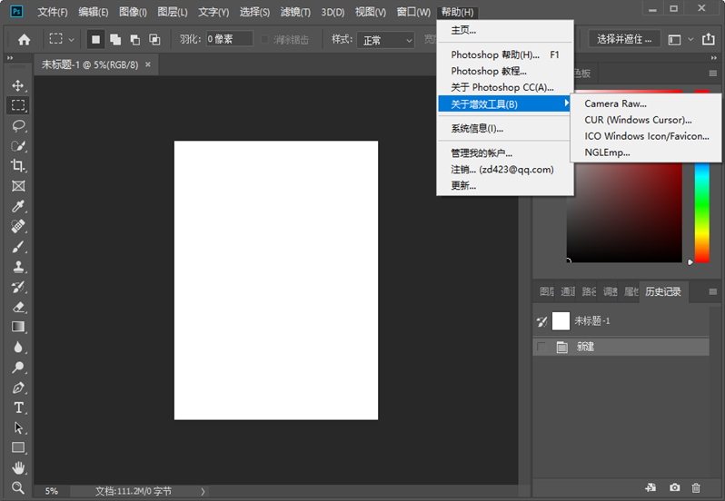725x501 pixels.
Task: Open the 文件(F) menu
Action: pyautogui.click(x=53, y=12)
